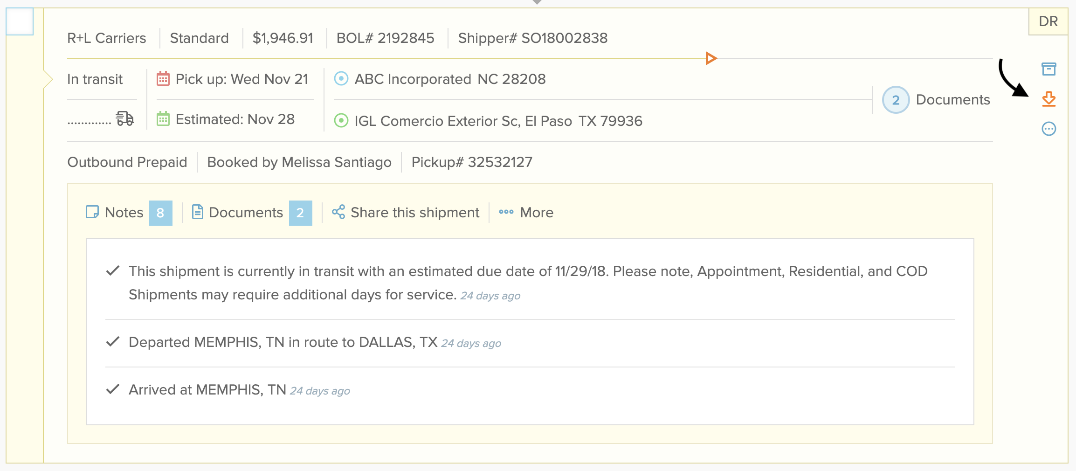Open the circled ellipsis options icon
Image resolution: width=1076 pixels, height=471 pixels.
point(1048,129)
